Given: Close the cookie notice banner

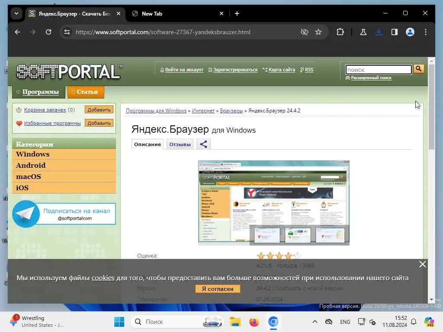Looking at the screenshot, I should pyautogui.click(x=422, y=264).
